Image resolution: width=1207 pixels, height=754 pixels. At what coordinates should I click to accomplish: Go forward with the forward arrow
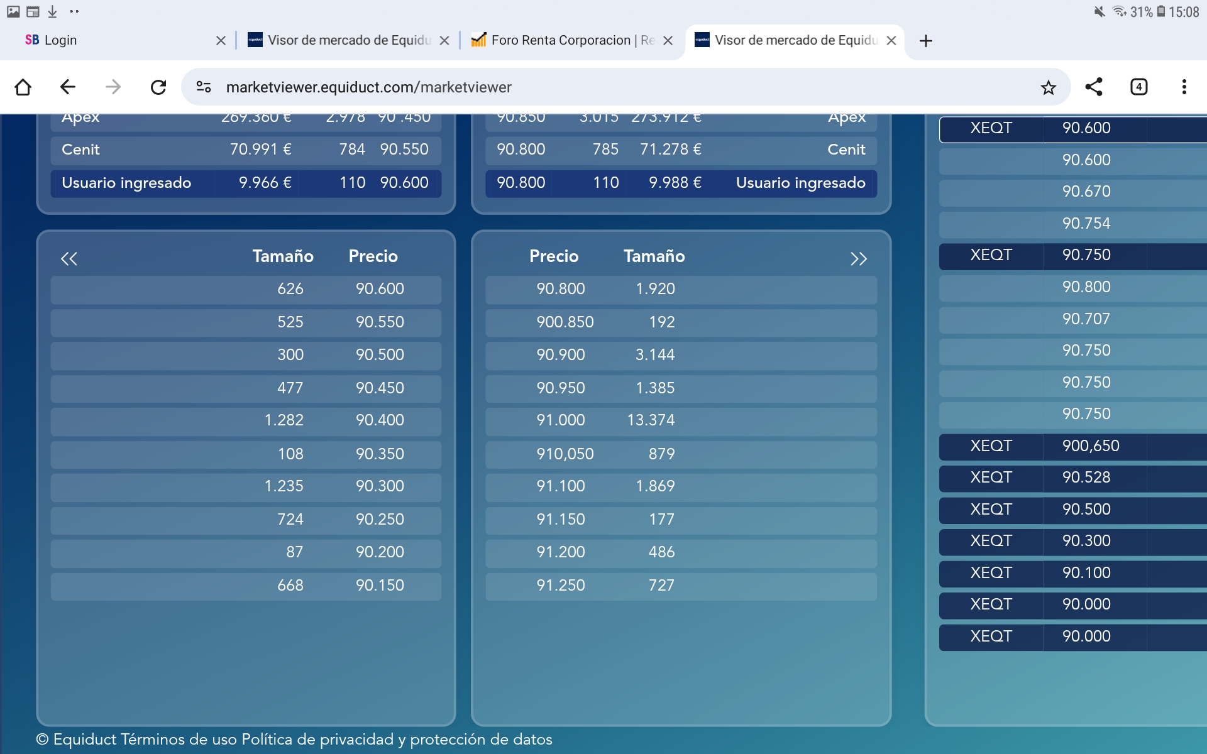(x=113, y=87)
